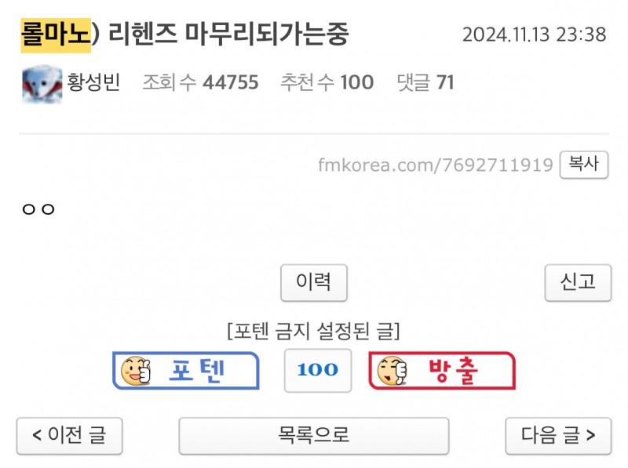The image size is (628, 468).
Task: Click the 황성빈 profile avatar image
Action: (42, 84)
